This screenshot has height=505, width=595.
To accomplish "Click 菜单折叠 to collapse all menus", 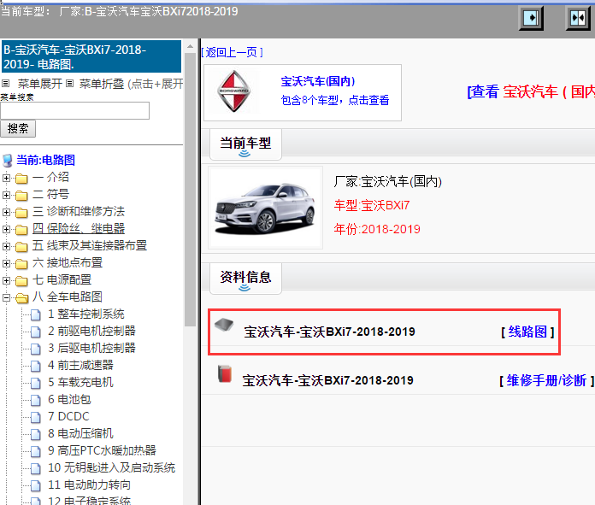I will [102, 84].
